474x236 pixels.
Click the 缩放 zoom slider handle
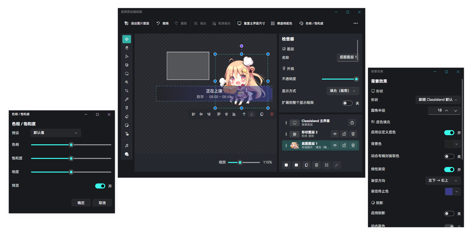coord(240,162)
